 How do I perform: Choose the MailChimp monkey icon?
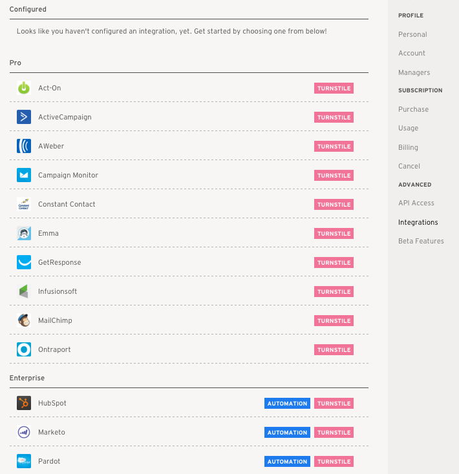click(x=24, y=320)
